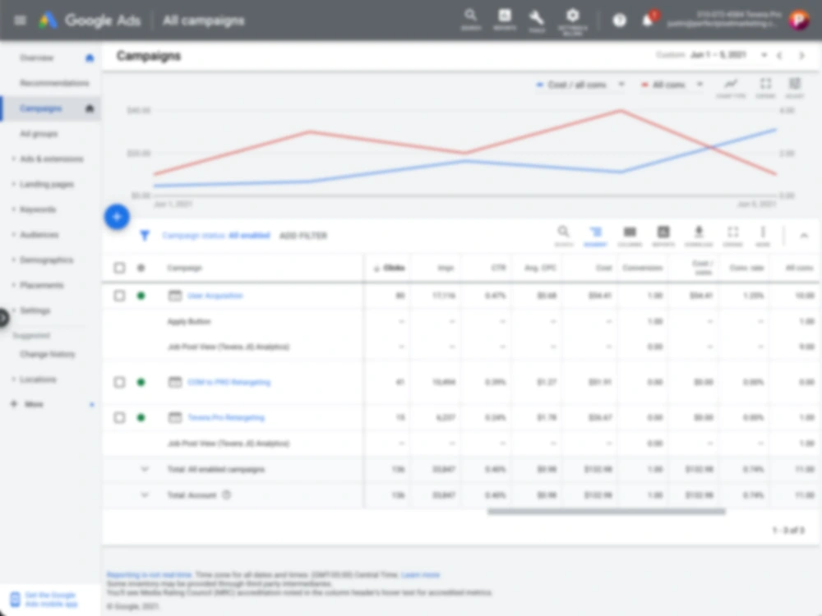The image size is (822, 616).
Task: Download the table data
Action: click(x=698, y=235)
